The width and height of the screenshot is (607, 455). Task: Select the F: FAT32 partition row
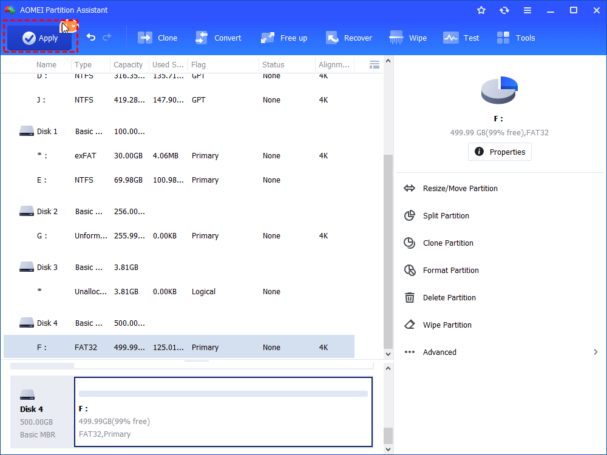point(179,347)
